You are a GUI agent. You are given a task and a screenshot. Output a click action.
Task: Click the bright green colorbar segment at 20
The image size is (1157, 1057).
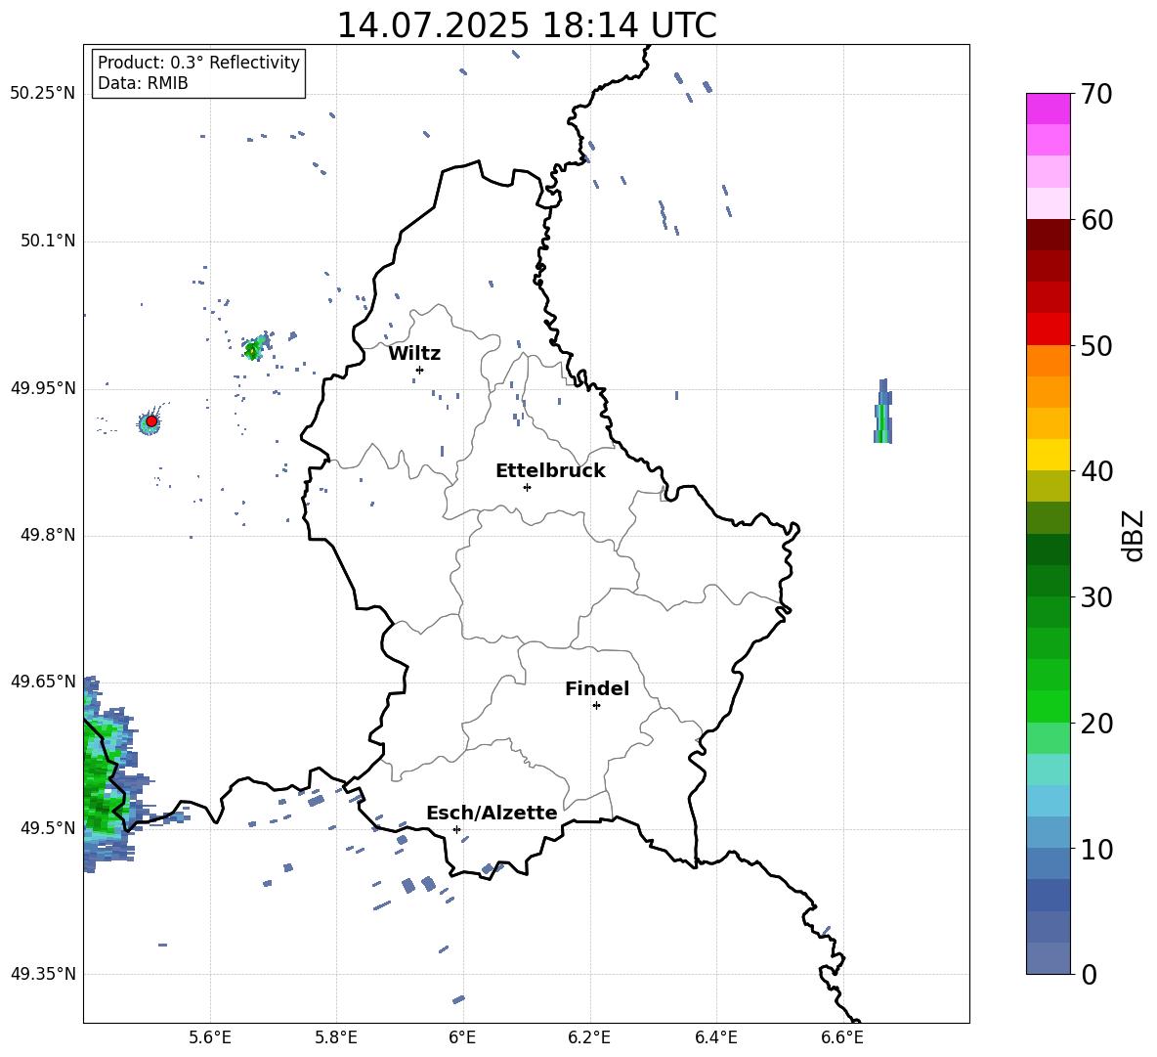[1049, 706]
